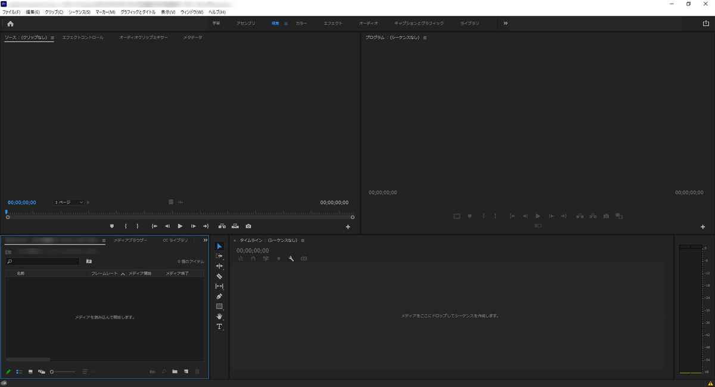Select the Type (T) tool
715x387 pixels.
(x=219, y=326)
